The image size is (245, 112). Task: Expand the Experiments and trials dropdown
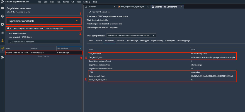click(x=43, y=21)
